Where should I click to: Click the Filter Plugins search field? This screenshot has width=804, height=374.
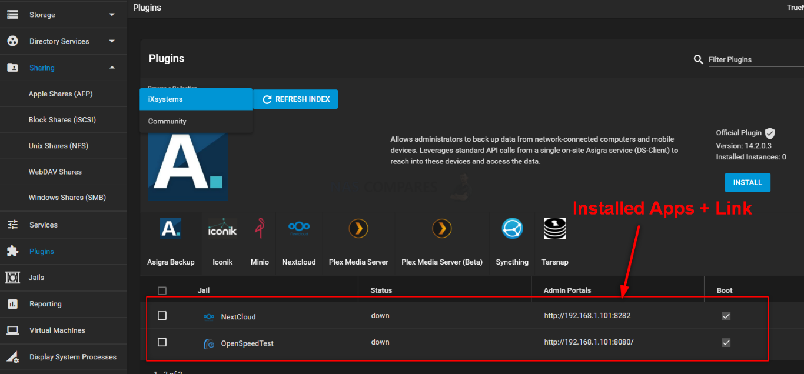(x=756, y=59)
